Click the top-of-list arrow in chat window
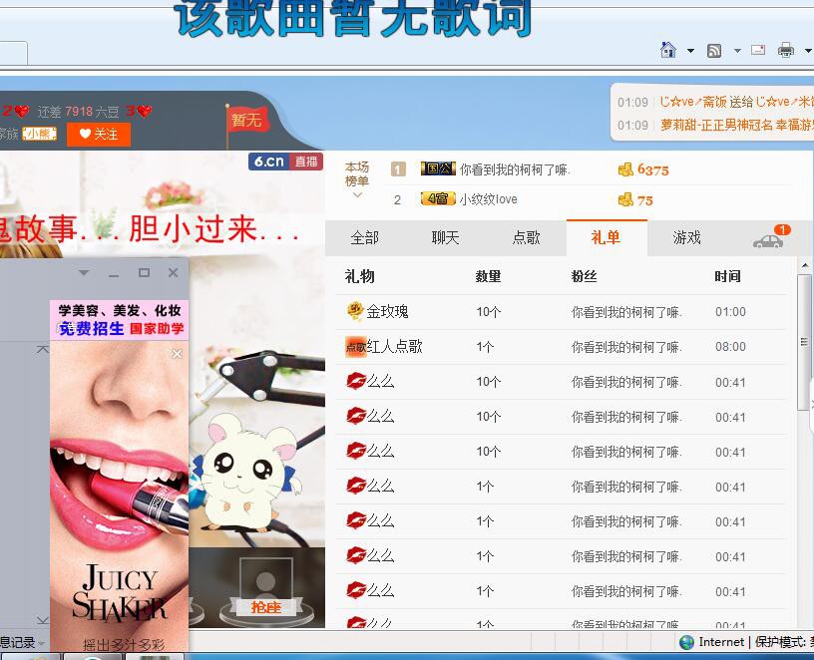Image resolution: width=814 pixels, height=660 pixels. point(43,351)
